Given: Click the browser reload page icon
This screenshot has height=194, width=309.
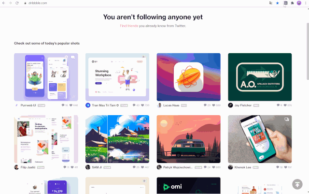Looking at the screenshot, I should [17, 3].
